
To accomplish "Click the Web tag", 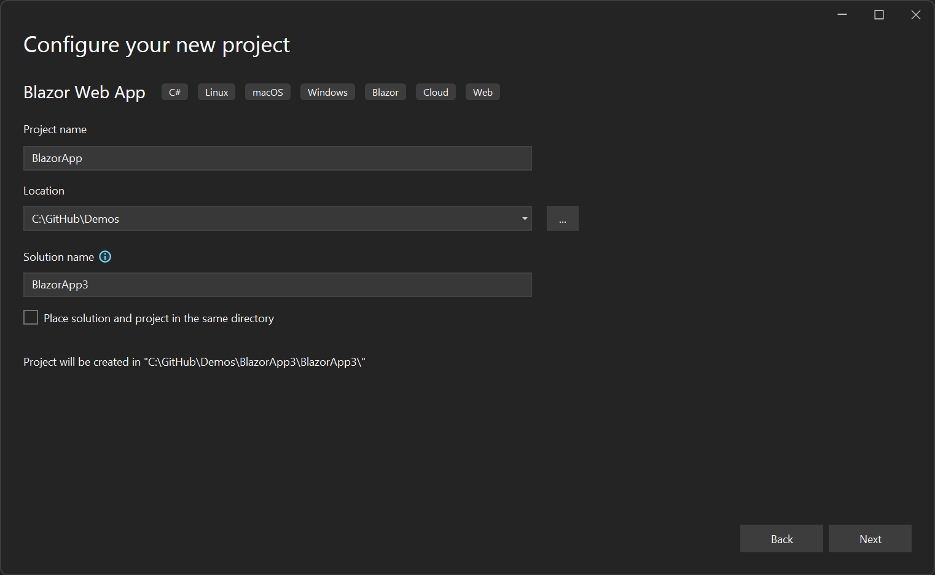I will coord(482,91).
